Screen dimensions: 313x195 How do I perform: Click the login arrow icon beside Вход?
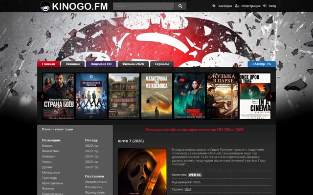tap(265, 6)
